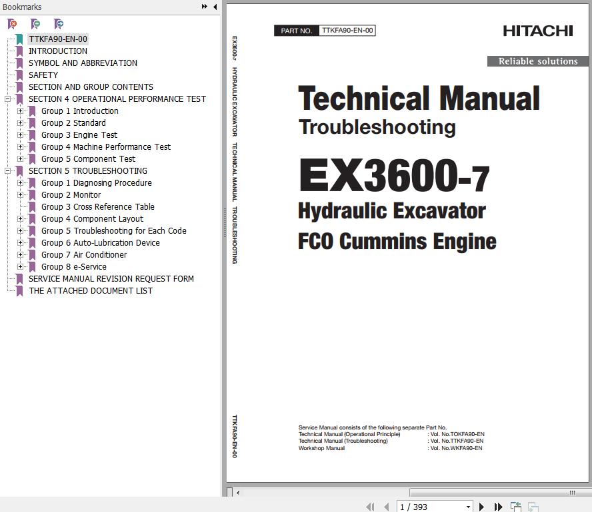Click the delete bookmark icon
This screenshot has height=512, width=592.
[12, 24]
